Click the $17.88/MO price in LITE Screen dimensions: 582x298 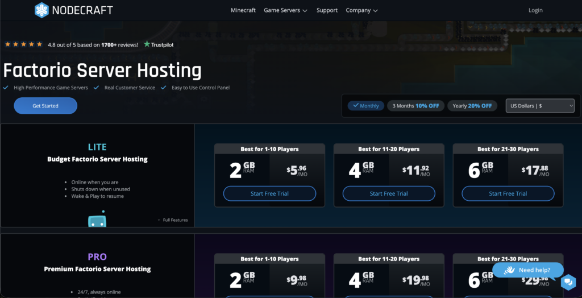point(535,171)
